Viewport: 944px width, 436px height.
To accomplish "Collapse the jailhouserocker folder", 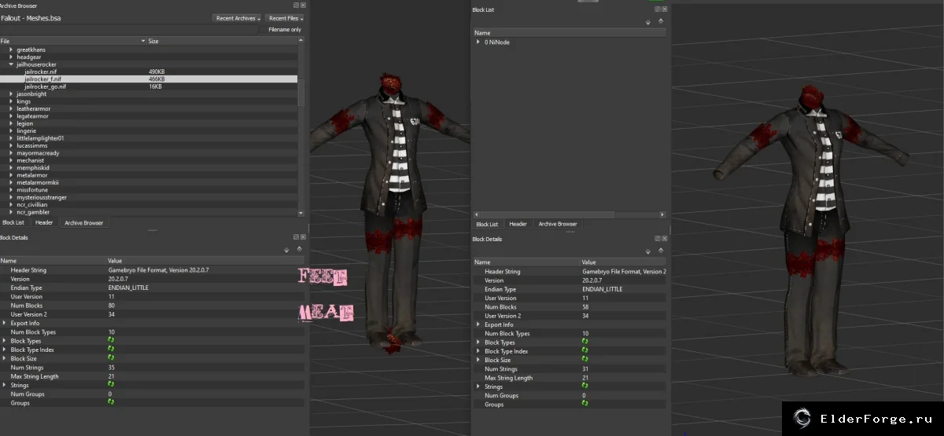I will click(x=11, y=64).
